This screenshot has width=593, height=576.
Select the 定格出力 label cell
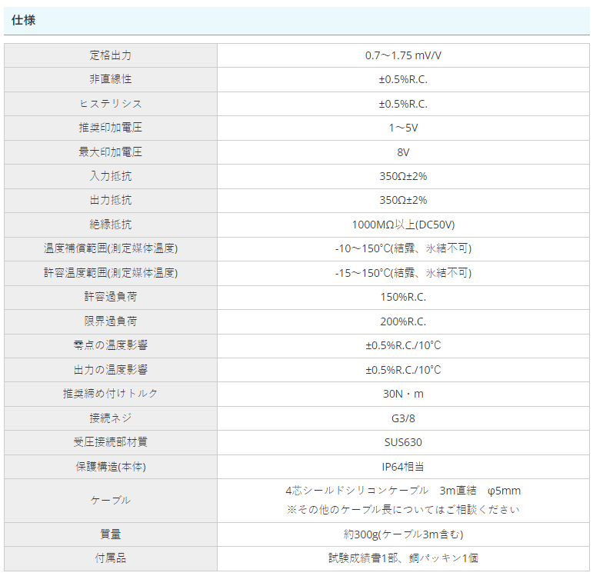tap(111, 55)
